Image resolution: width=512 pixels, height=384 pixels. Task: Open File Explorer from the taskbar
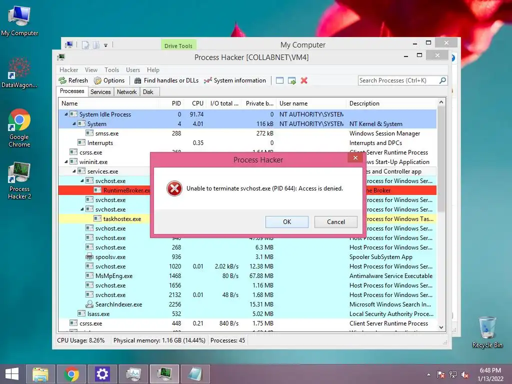point(40,374)
